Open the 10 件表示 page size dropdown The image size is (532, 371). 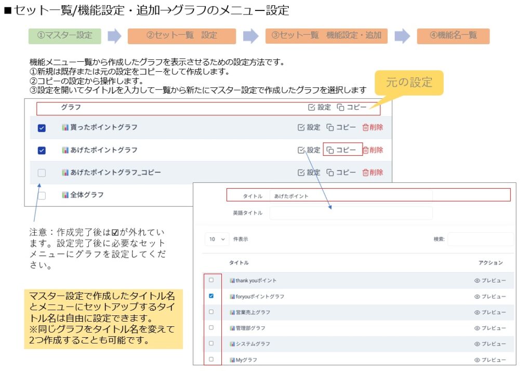point(217,239)
